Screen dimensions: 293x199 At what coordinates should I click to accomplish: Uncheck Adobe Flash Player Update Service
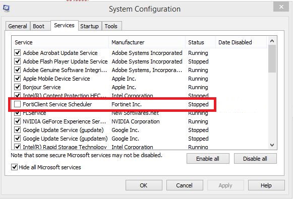[17, 61]
